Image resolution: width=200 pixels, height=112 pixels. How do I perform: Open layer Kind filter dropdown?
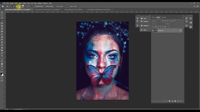(x=156, y=21)
